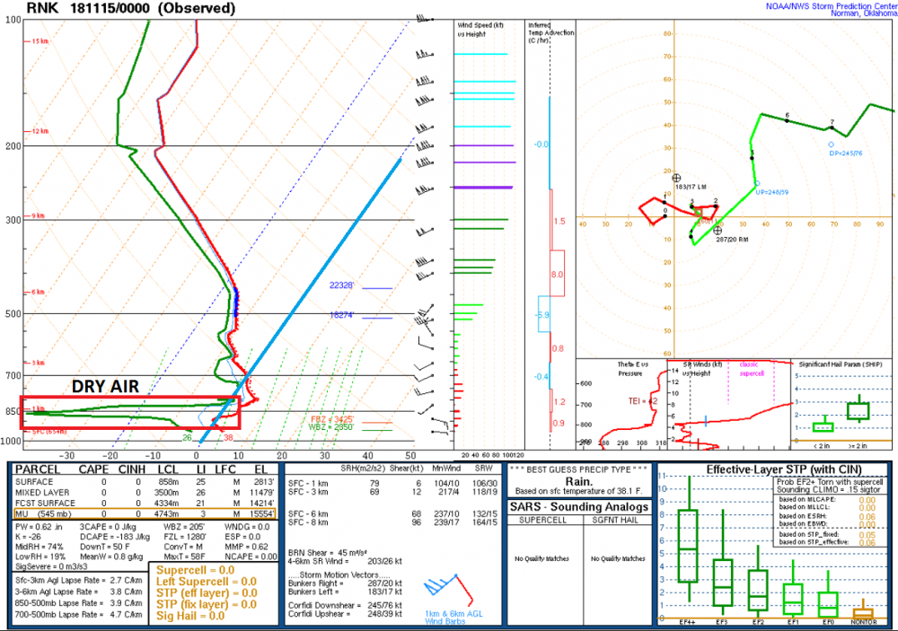This screenshot has width=898, height=631.
Task: Click the 183/17 LM hodograph marker label
Action: (691, 187)
